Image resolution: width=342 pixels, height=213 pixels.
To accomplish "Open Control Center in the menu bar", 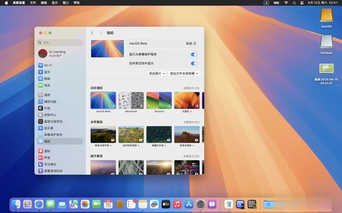I will 302,3.
